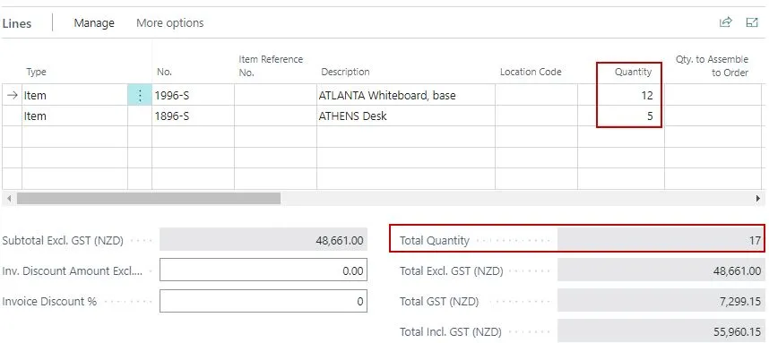Edit Invoice Discount % field

264,301
